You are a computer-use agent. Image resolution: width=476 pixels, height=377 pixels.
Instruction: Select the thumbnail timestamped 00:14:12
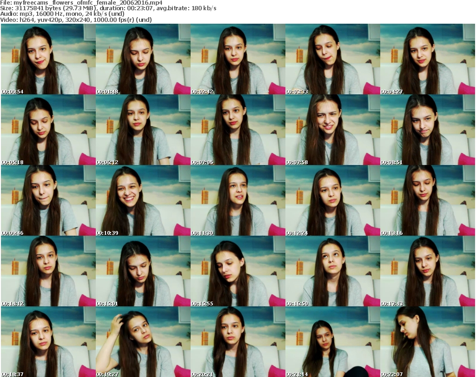point(48,271)
